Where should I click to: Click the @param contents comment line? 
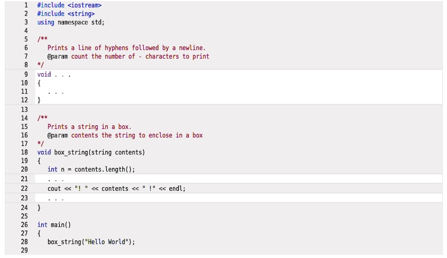[x=125, y=135]
